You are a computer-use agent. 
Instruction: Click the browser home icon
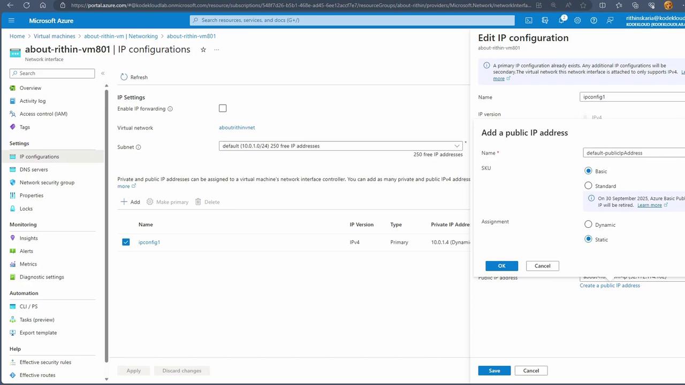[x=43, y=5]
